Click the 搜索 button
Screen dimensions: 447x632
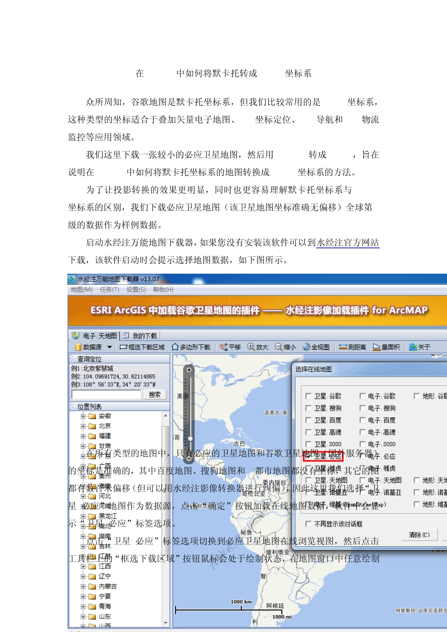click(155, 395)
